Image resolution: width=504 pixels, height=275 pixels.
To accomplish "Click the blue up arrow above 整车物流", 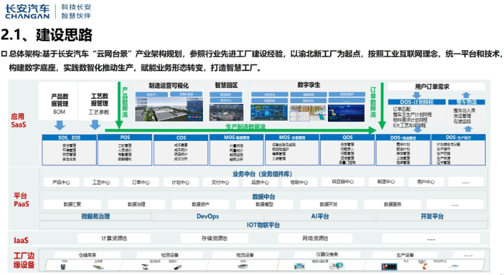I will 466,95.
